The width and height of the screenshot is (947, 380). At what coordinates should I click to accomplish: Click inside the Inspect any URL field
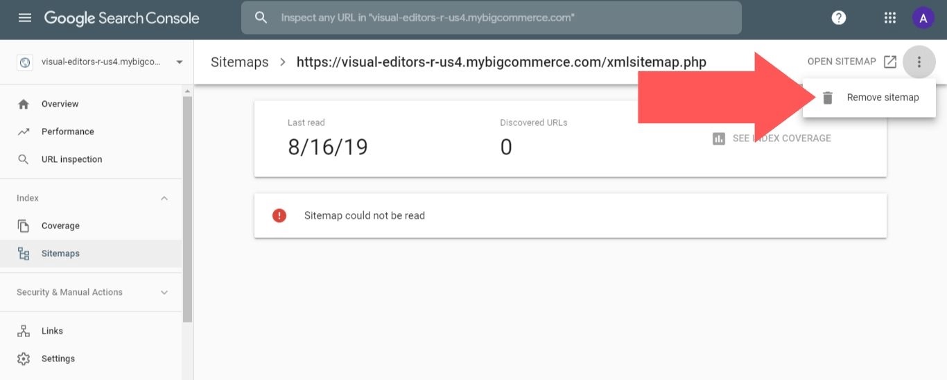(499, 18)
